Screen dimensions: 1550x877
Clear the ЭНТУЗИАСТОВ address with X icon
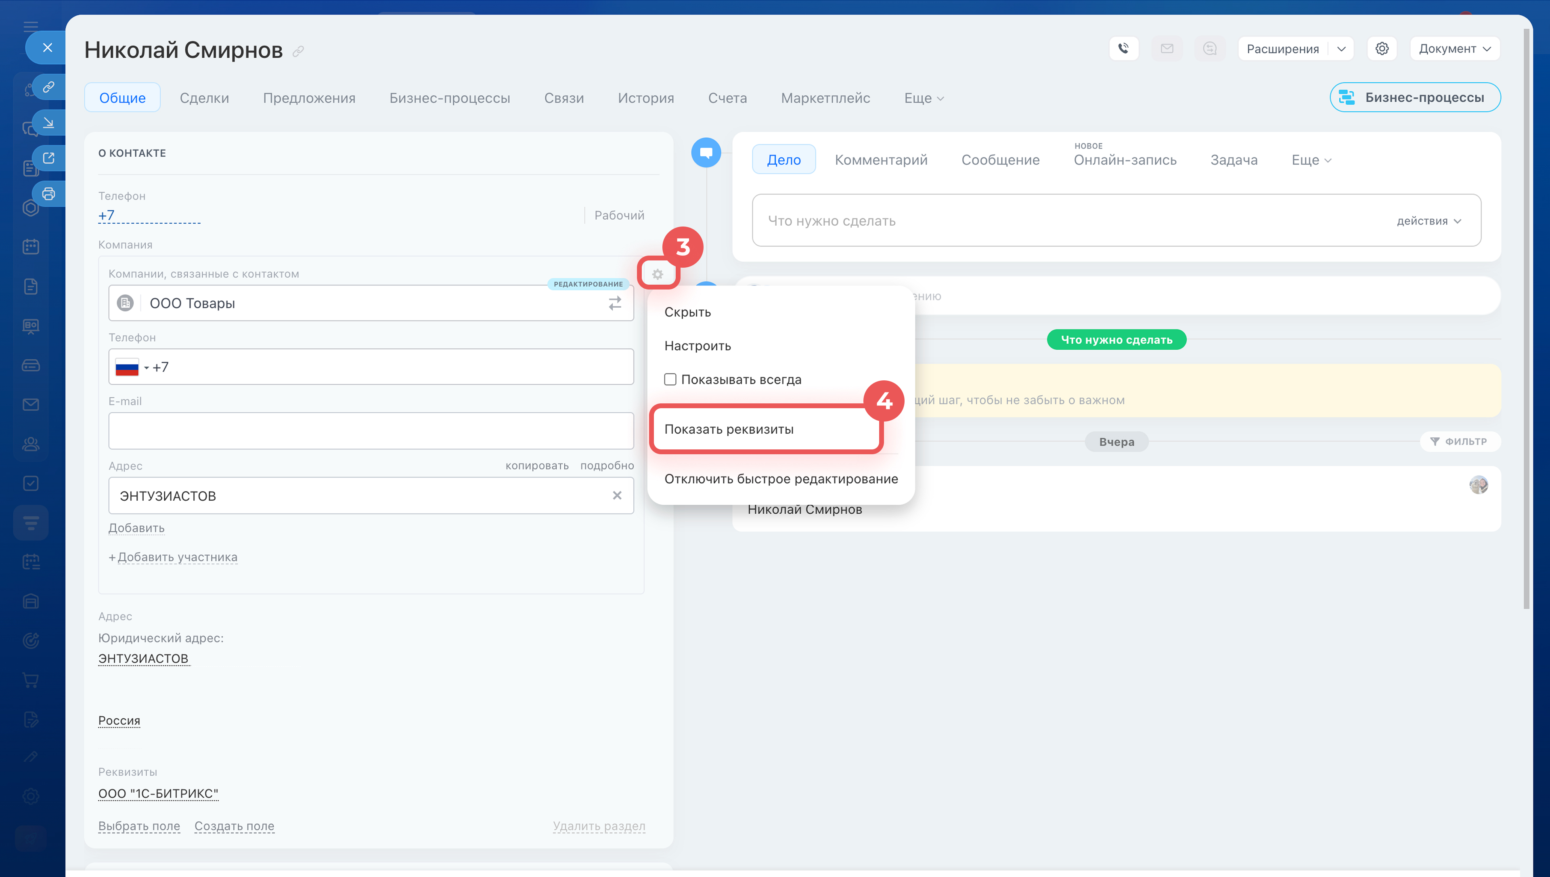click(x=617, y=495)
